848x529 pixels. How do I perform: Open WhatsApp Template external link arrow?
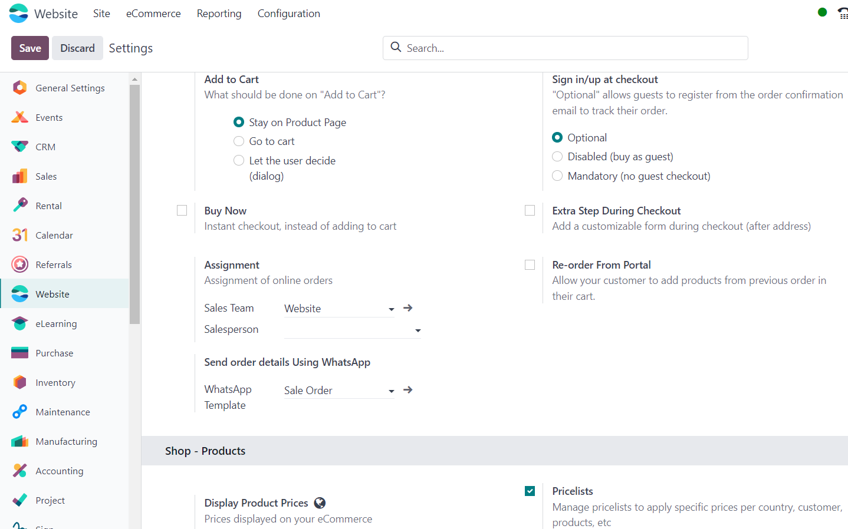click(407, 390)
